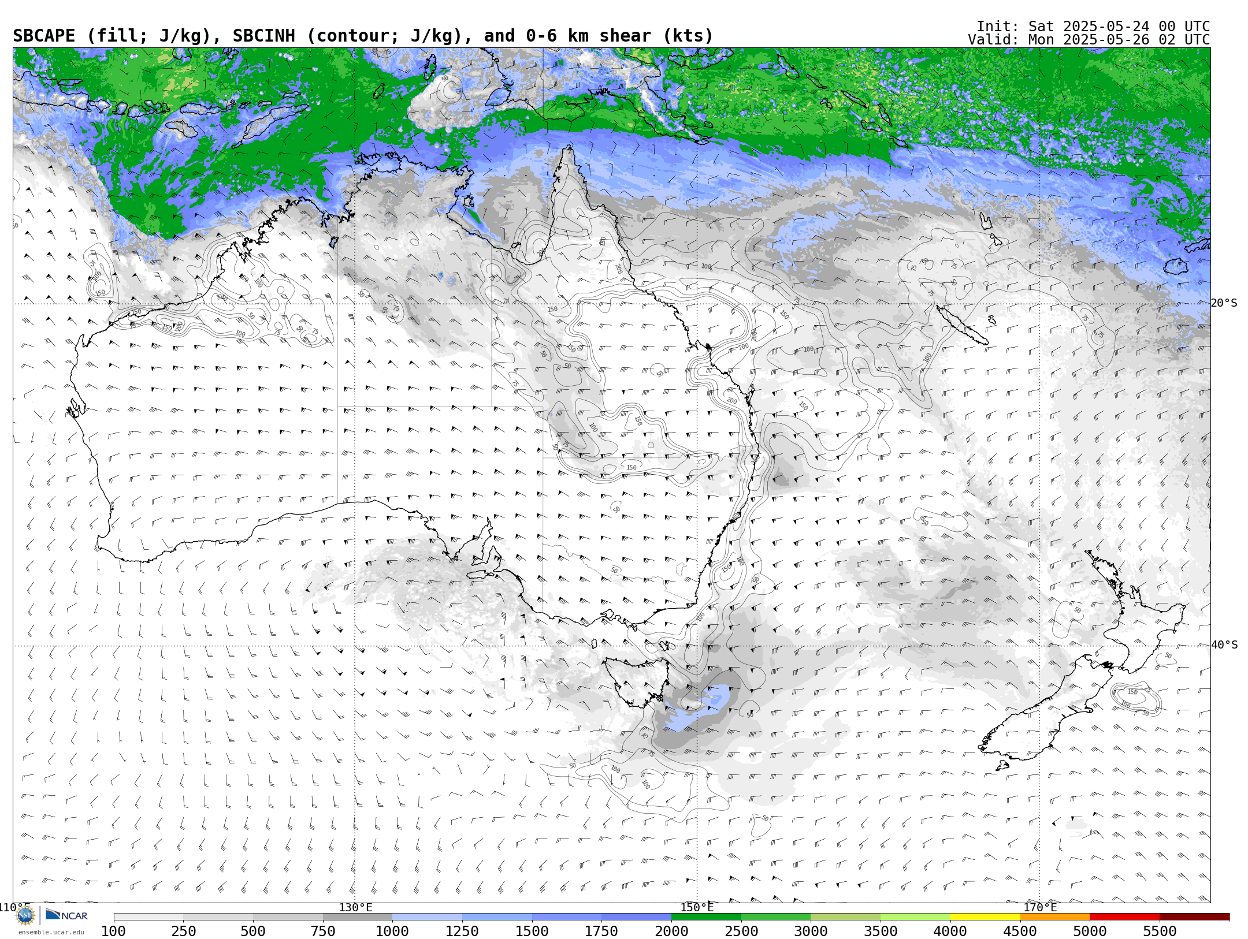Pick the dark gray swatch between 750 and 1000

tap(358, 917)
